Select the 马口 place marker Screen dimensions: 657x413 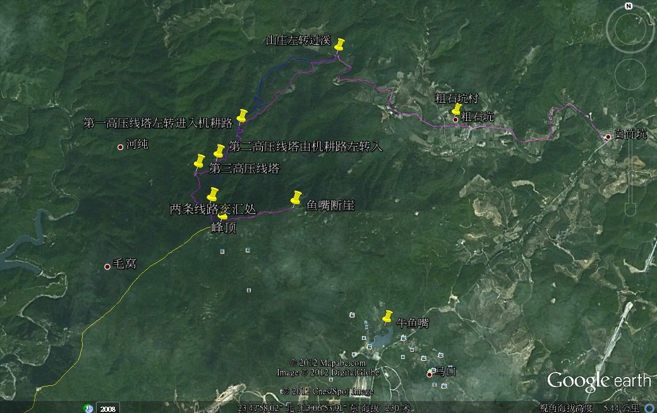(x=430, y=374)
